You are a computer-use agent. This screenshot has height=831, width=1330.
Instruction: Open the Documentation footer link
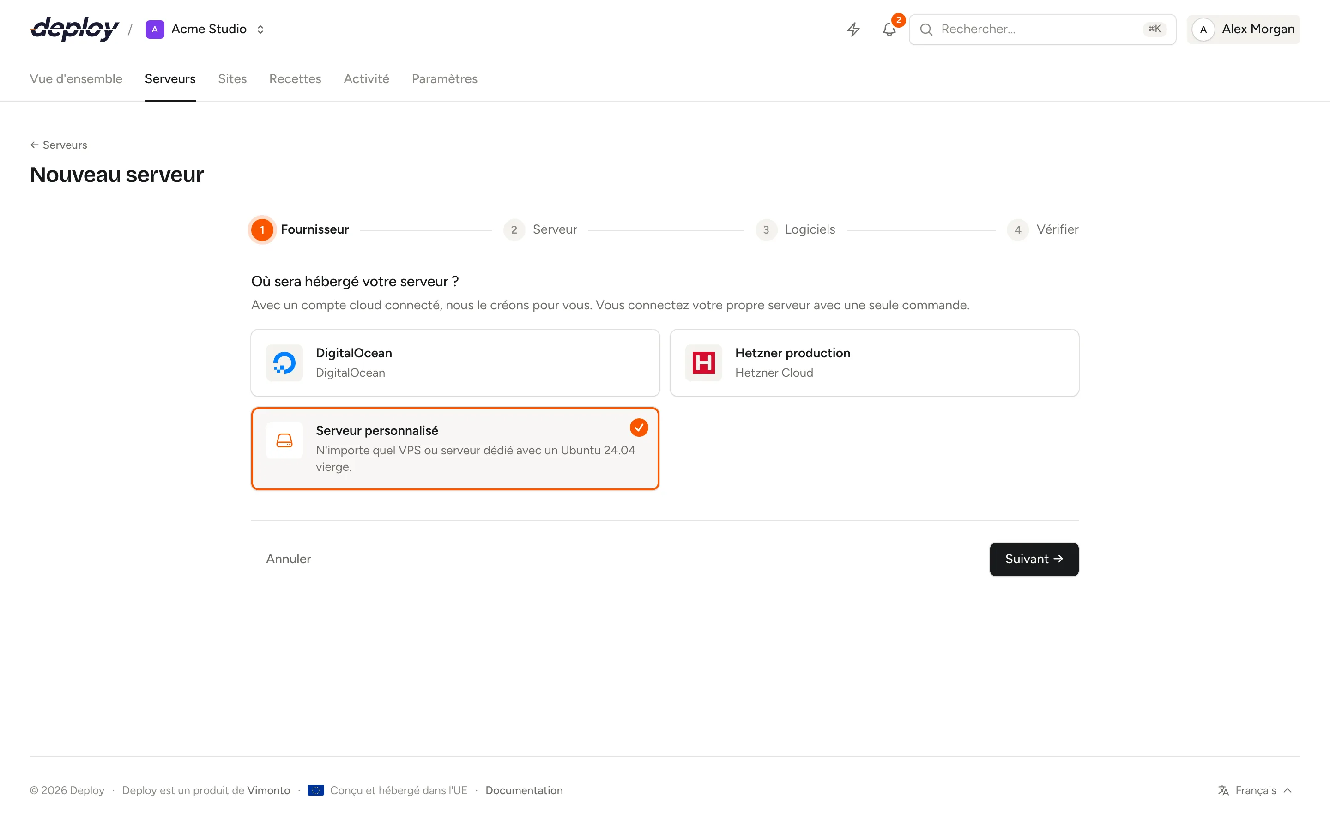[x=524, y=790]
